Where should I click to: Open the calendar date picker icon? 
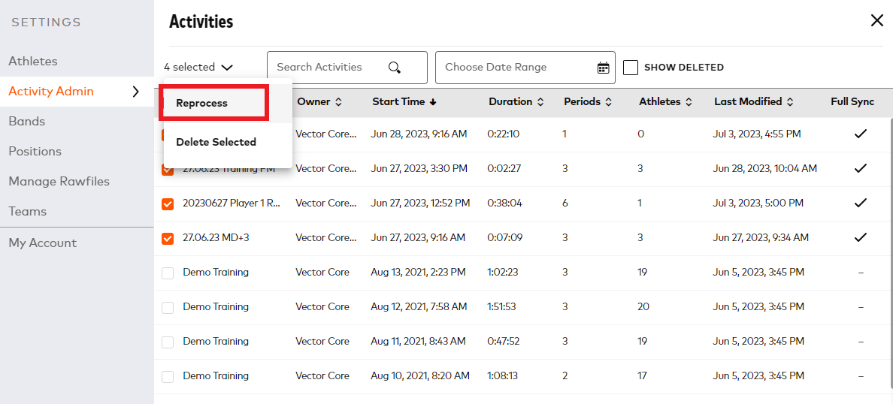[603, 68]
